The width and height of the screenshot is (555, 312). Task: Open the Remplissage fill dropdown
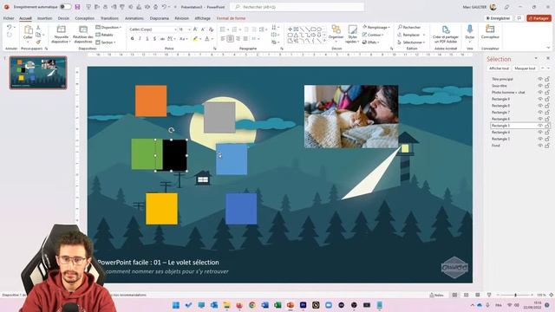click(375, 27)
